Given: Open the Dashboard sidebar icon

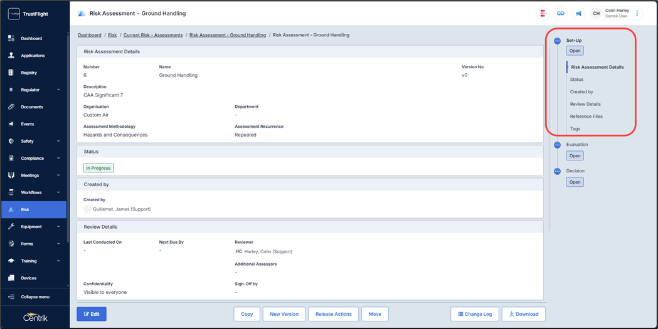Looking at the screenshot, I should [x=11, y=38].
